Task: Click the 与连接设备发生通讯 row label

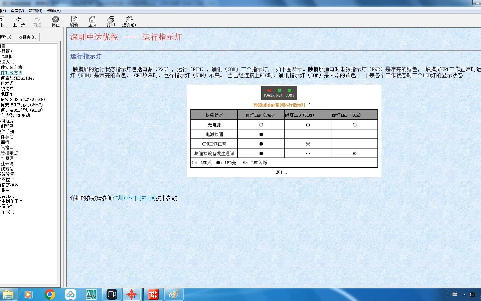Action: (214, 154)
